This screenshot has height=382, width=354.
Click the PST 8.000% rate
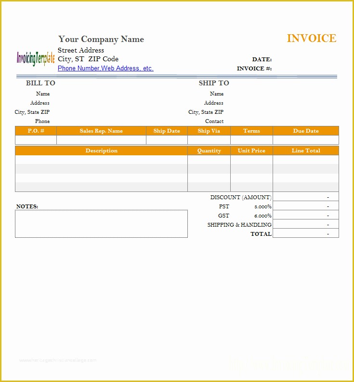pos(263,207)
